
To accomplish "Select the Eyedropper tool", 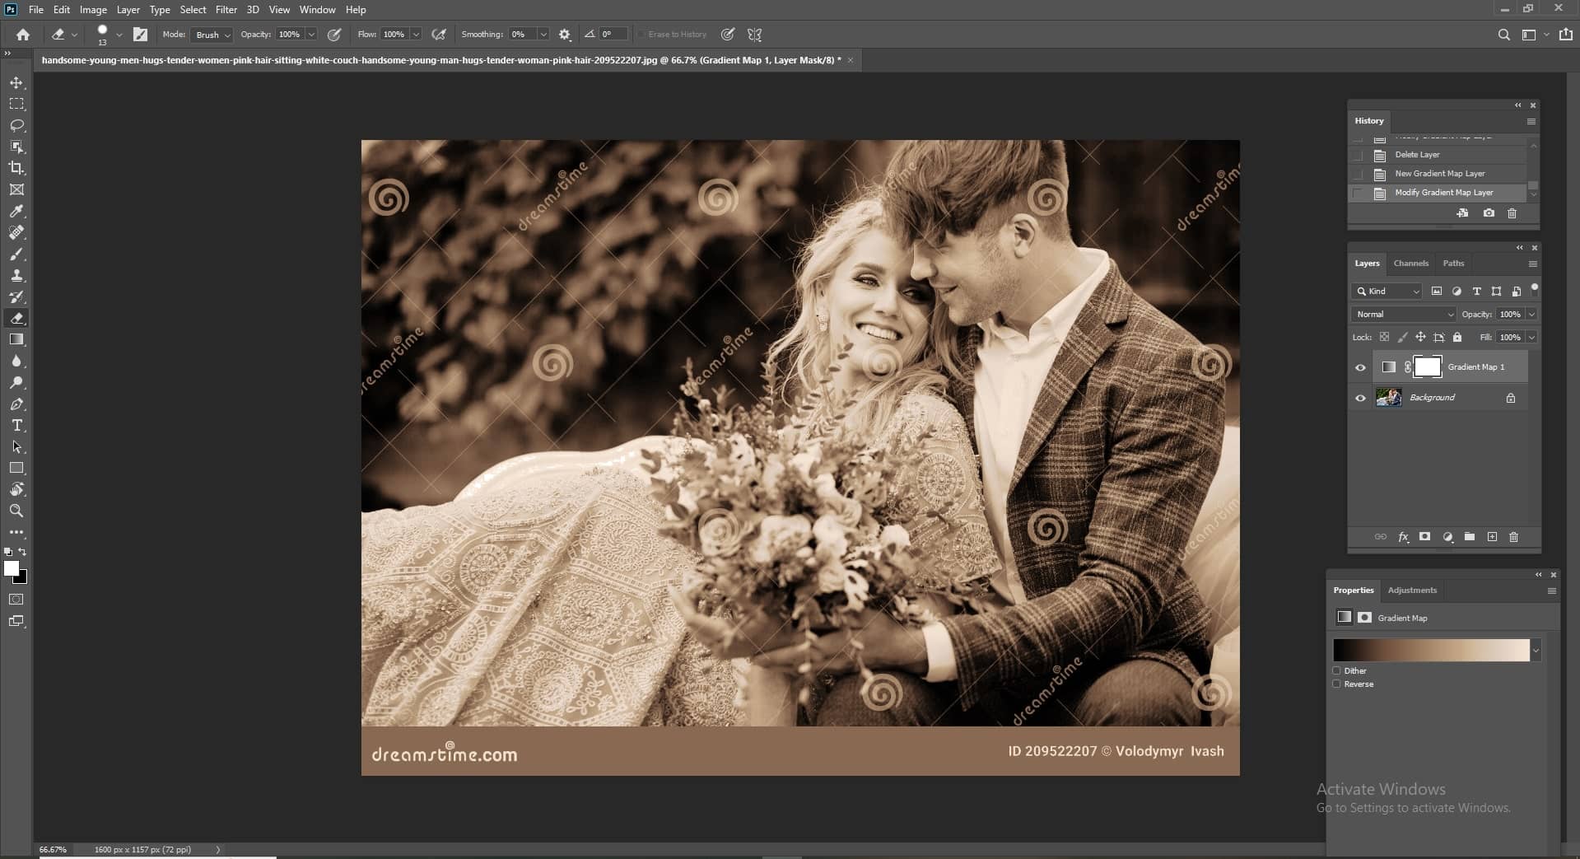I will click(x=16, y=211).
